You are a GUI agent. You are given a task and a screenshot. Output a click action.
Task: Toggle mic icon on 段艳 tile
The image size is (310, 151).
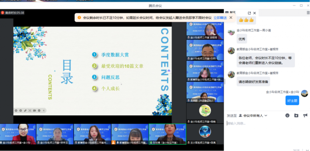189,122
